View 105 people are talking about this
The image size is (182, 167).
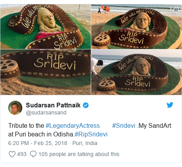click(x=79, y=154)
